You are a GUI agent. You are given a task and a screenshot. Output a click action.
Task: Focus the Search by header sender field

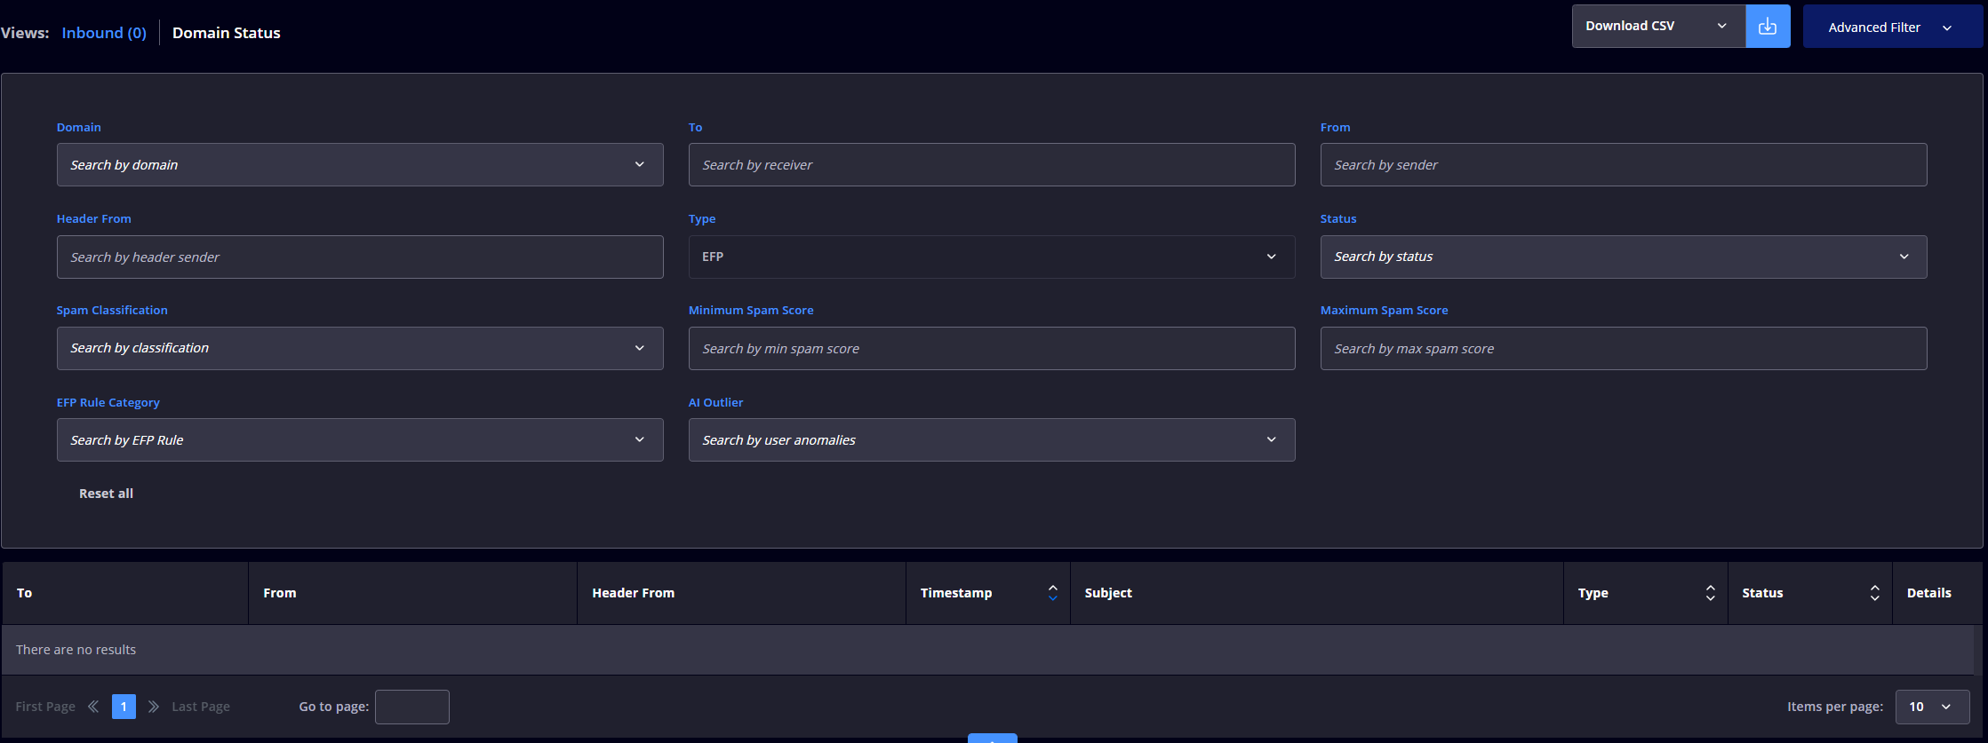(x=360, y=257)
